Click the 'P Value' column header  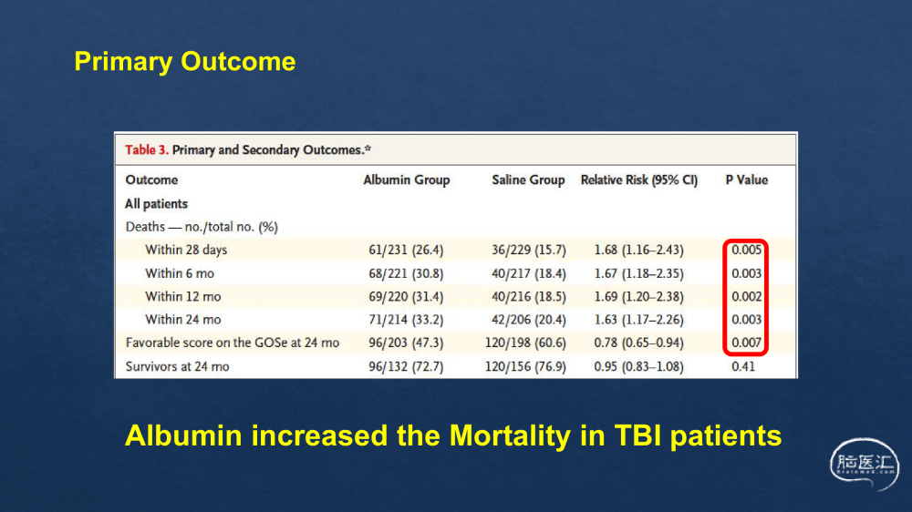point(747,180)
